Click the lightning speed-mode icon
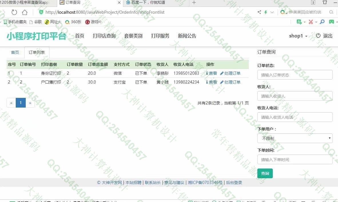Screen dimensions: 338x202 [x=266, y=12]
